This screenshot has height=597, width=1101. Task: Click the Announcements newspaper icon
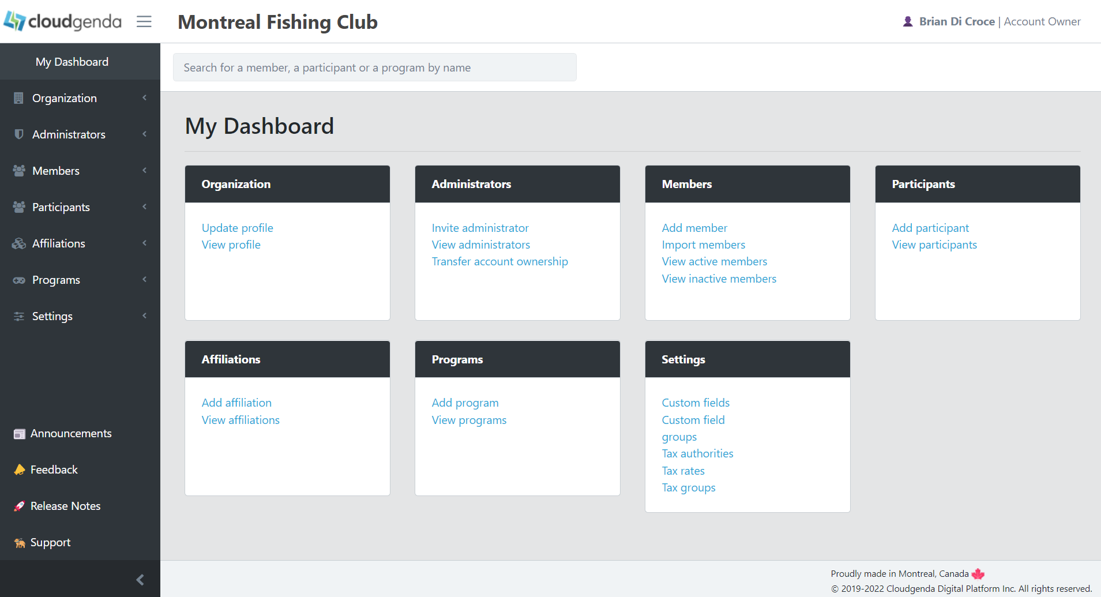coord(20,434)
